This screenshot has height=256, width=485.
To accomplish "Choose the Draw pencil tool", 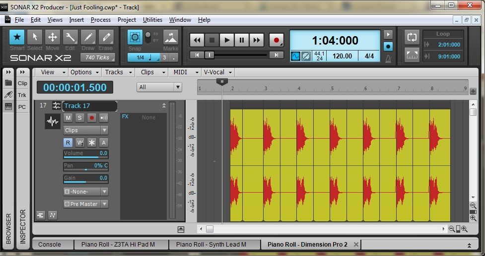I will click(x=88, y=38).
